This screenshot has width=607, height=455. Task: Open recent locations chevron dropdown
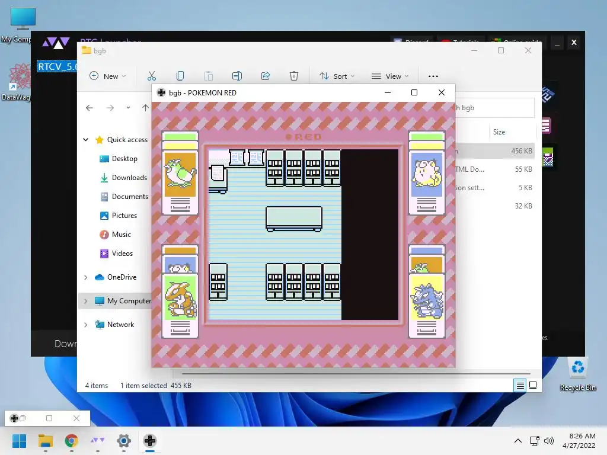pyautogui.click(x=128, y=108)
